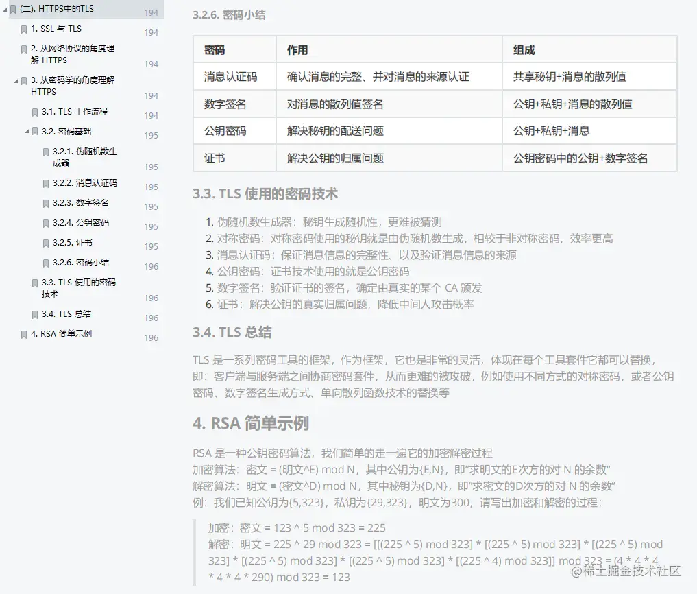
Task: Click the bookmark icon beside "3.2.2. 消息认证码"
Action: pyautogui.click(x=45, y=182)
